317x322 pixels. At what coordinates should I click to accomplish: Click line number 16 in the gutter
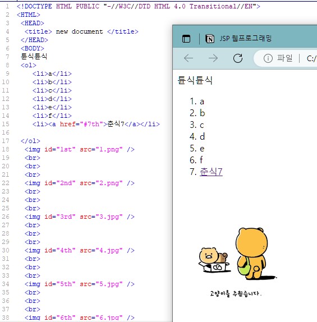pos(6,132)
